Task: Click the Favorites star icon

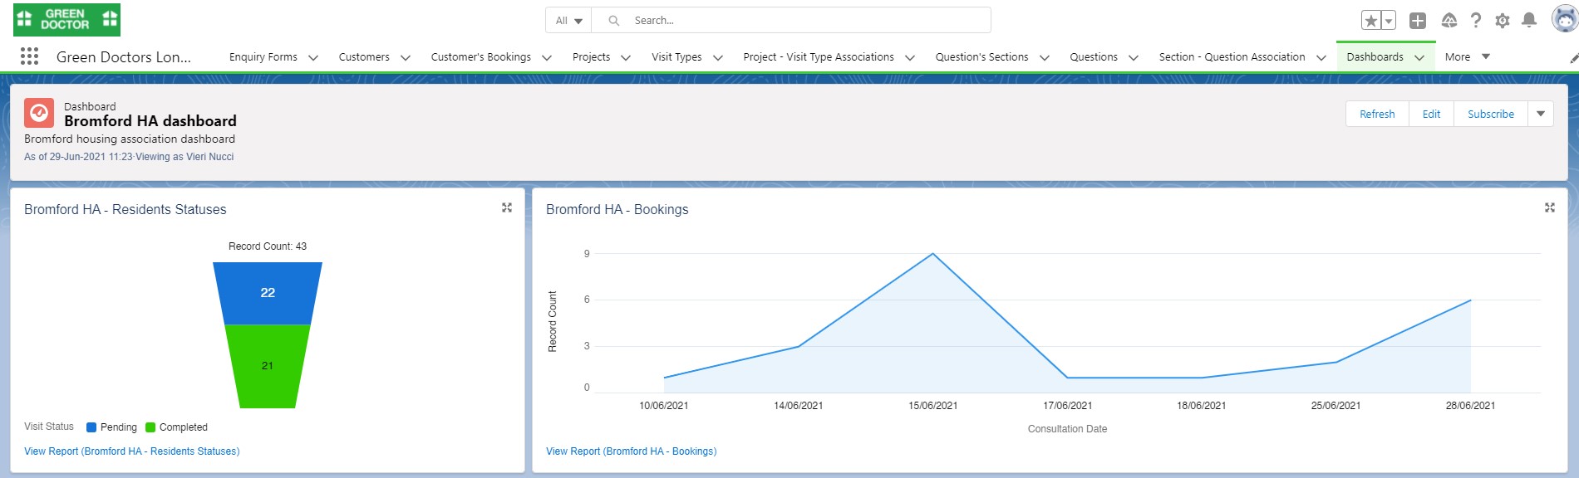Action: [1371, 21]
